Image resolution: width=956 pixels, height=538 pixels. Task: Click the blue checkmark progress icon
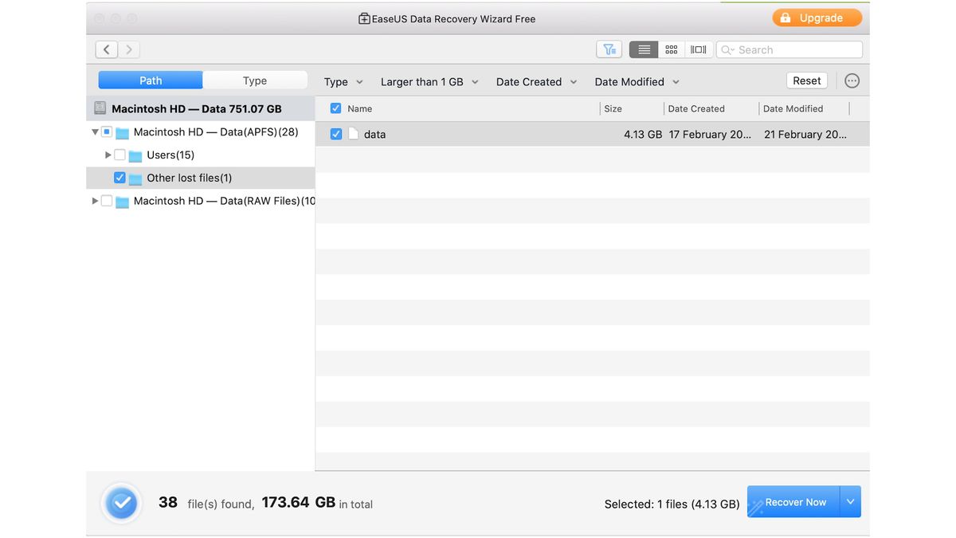tap(121, 503)
